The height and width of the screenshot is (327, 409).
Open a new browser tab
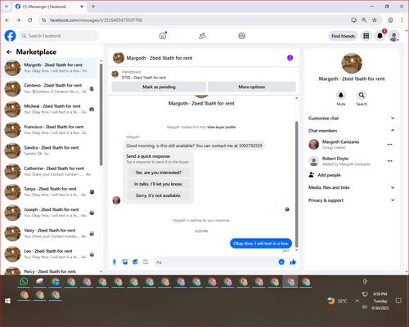tap(93, 7)
